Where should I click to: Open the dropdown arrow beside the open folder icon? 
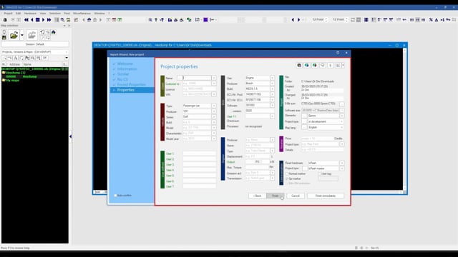pyautogui.click(x=22, y=35)
